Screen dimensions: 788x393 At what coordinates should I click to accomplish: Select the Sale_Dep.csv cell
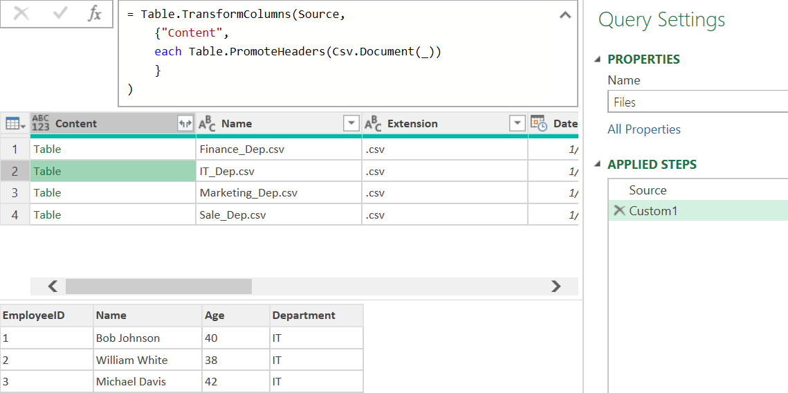coord(279,215)
